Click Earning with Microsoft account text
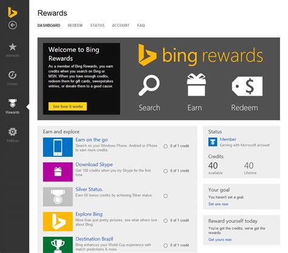Image resolution: width=288 pixels, height=253 pixels. (245, 145)
